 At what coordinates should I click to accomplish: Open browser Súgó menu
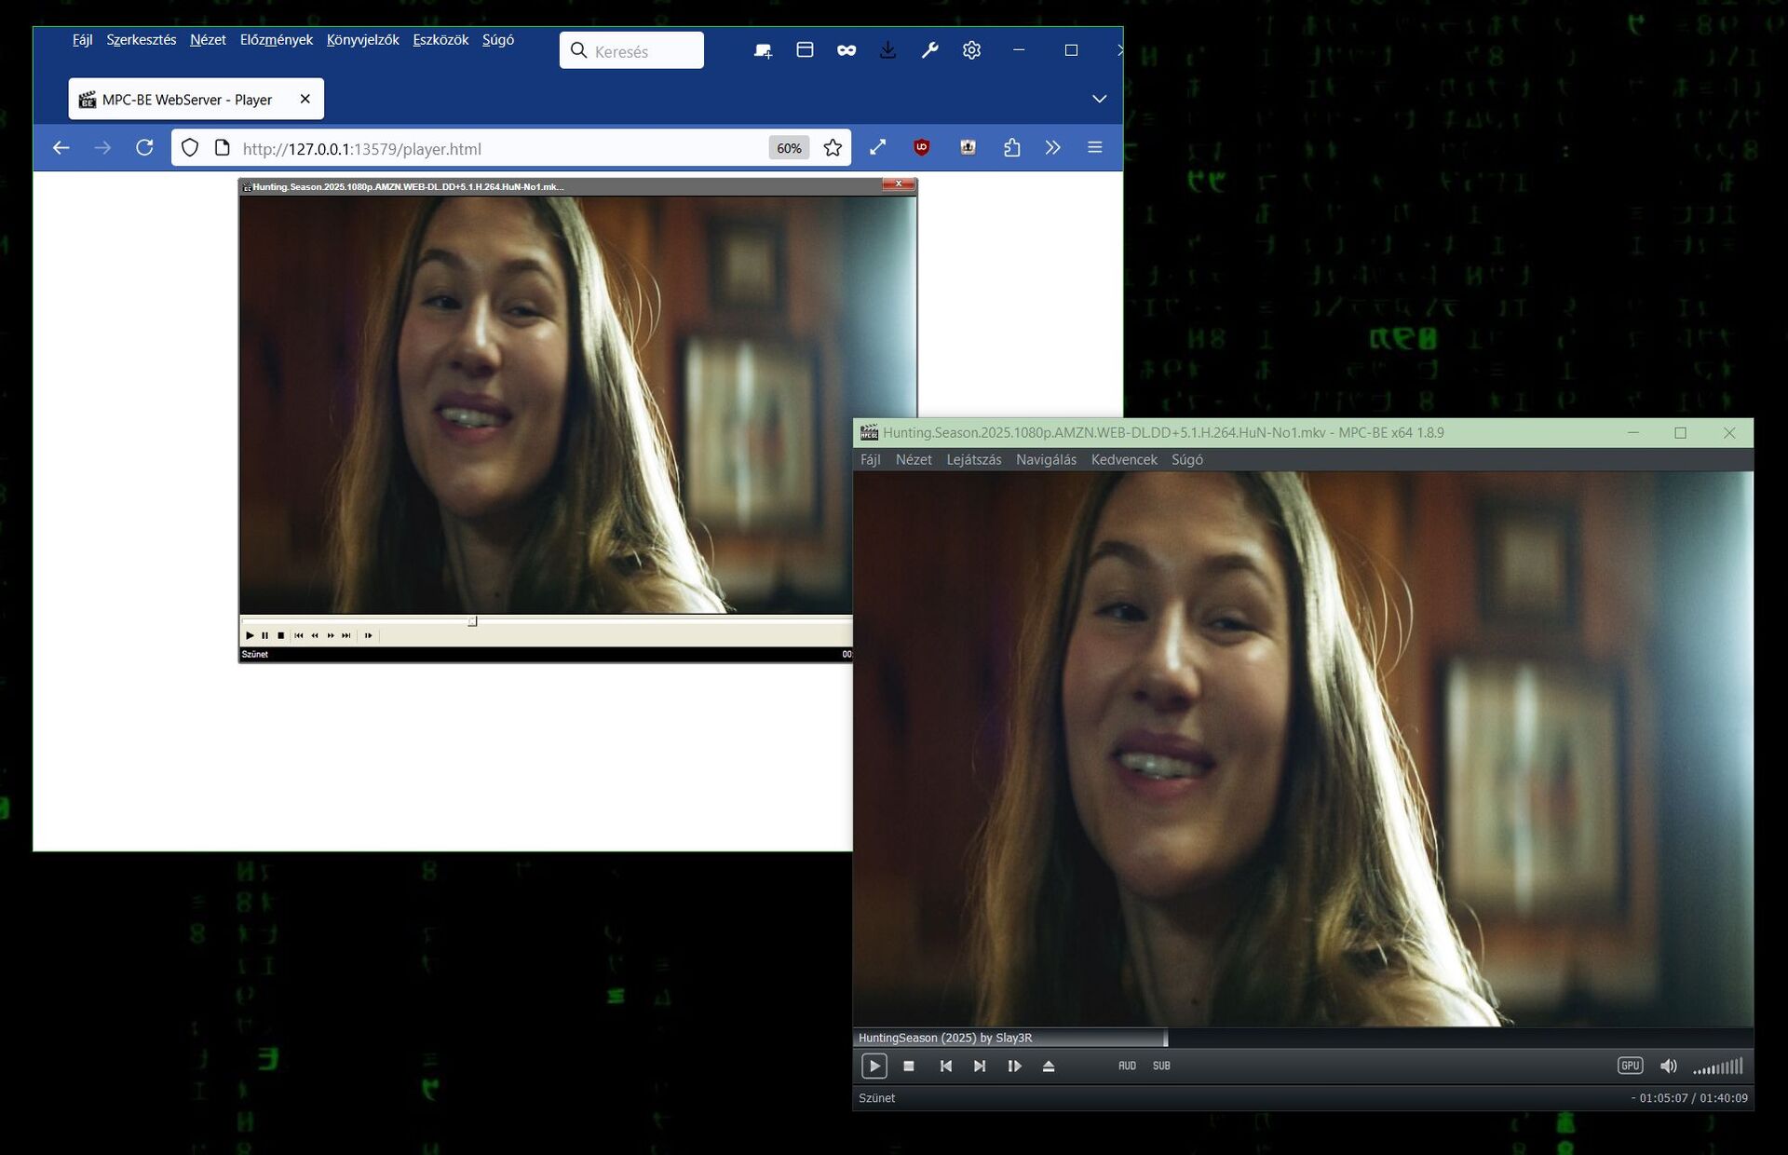[x=498, y=39]
